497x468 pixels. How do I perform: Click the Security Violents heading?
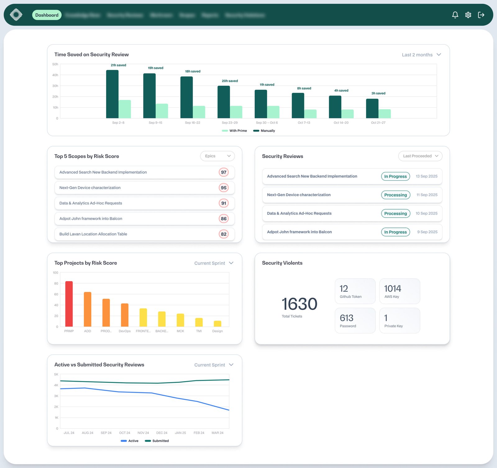point(282,263)
